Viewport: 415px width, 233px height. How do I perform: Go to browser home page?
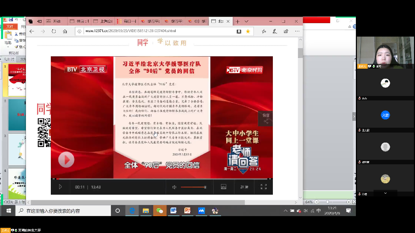(x=65, y=31)
